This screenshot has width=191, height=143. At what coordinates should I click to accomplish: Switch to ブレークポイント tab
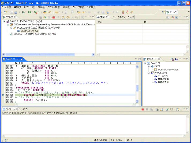(x=119, y=17)
